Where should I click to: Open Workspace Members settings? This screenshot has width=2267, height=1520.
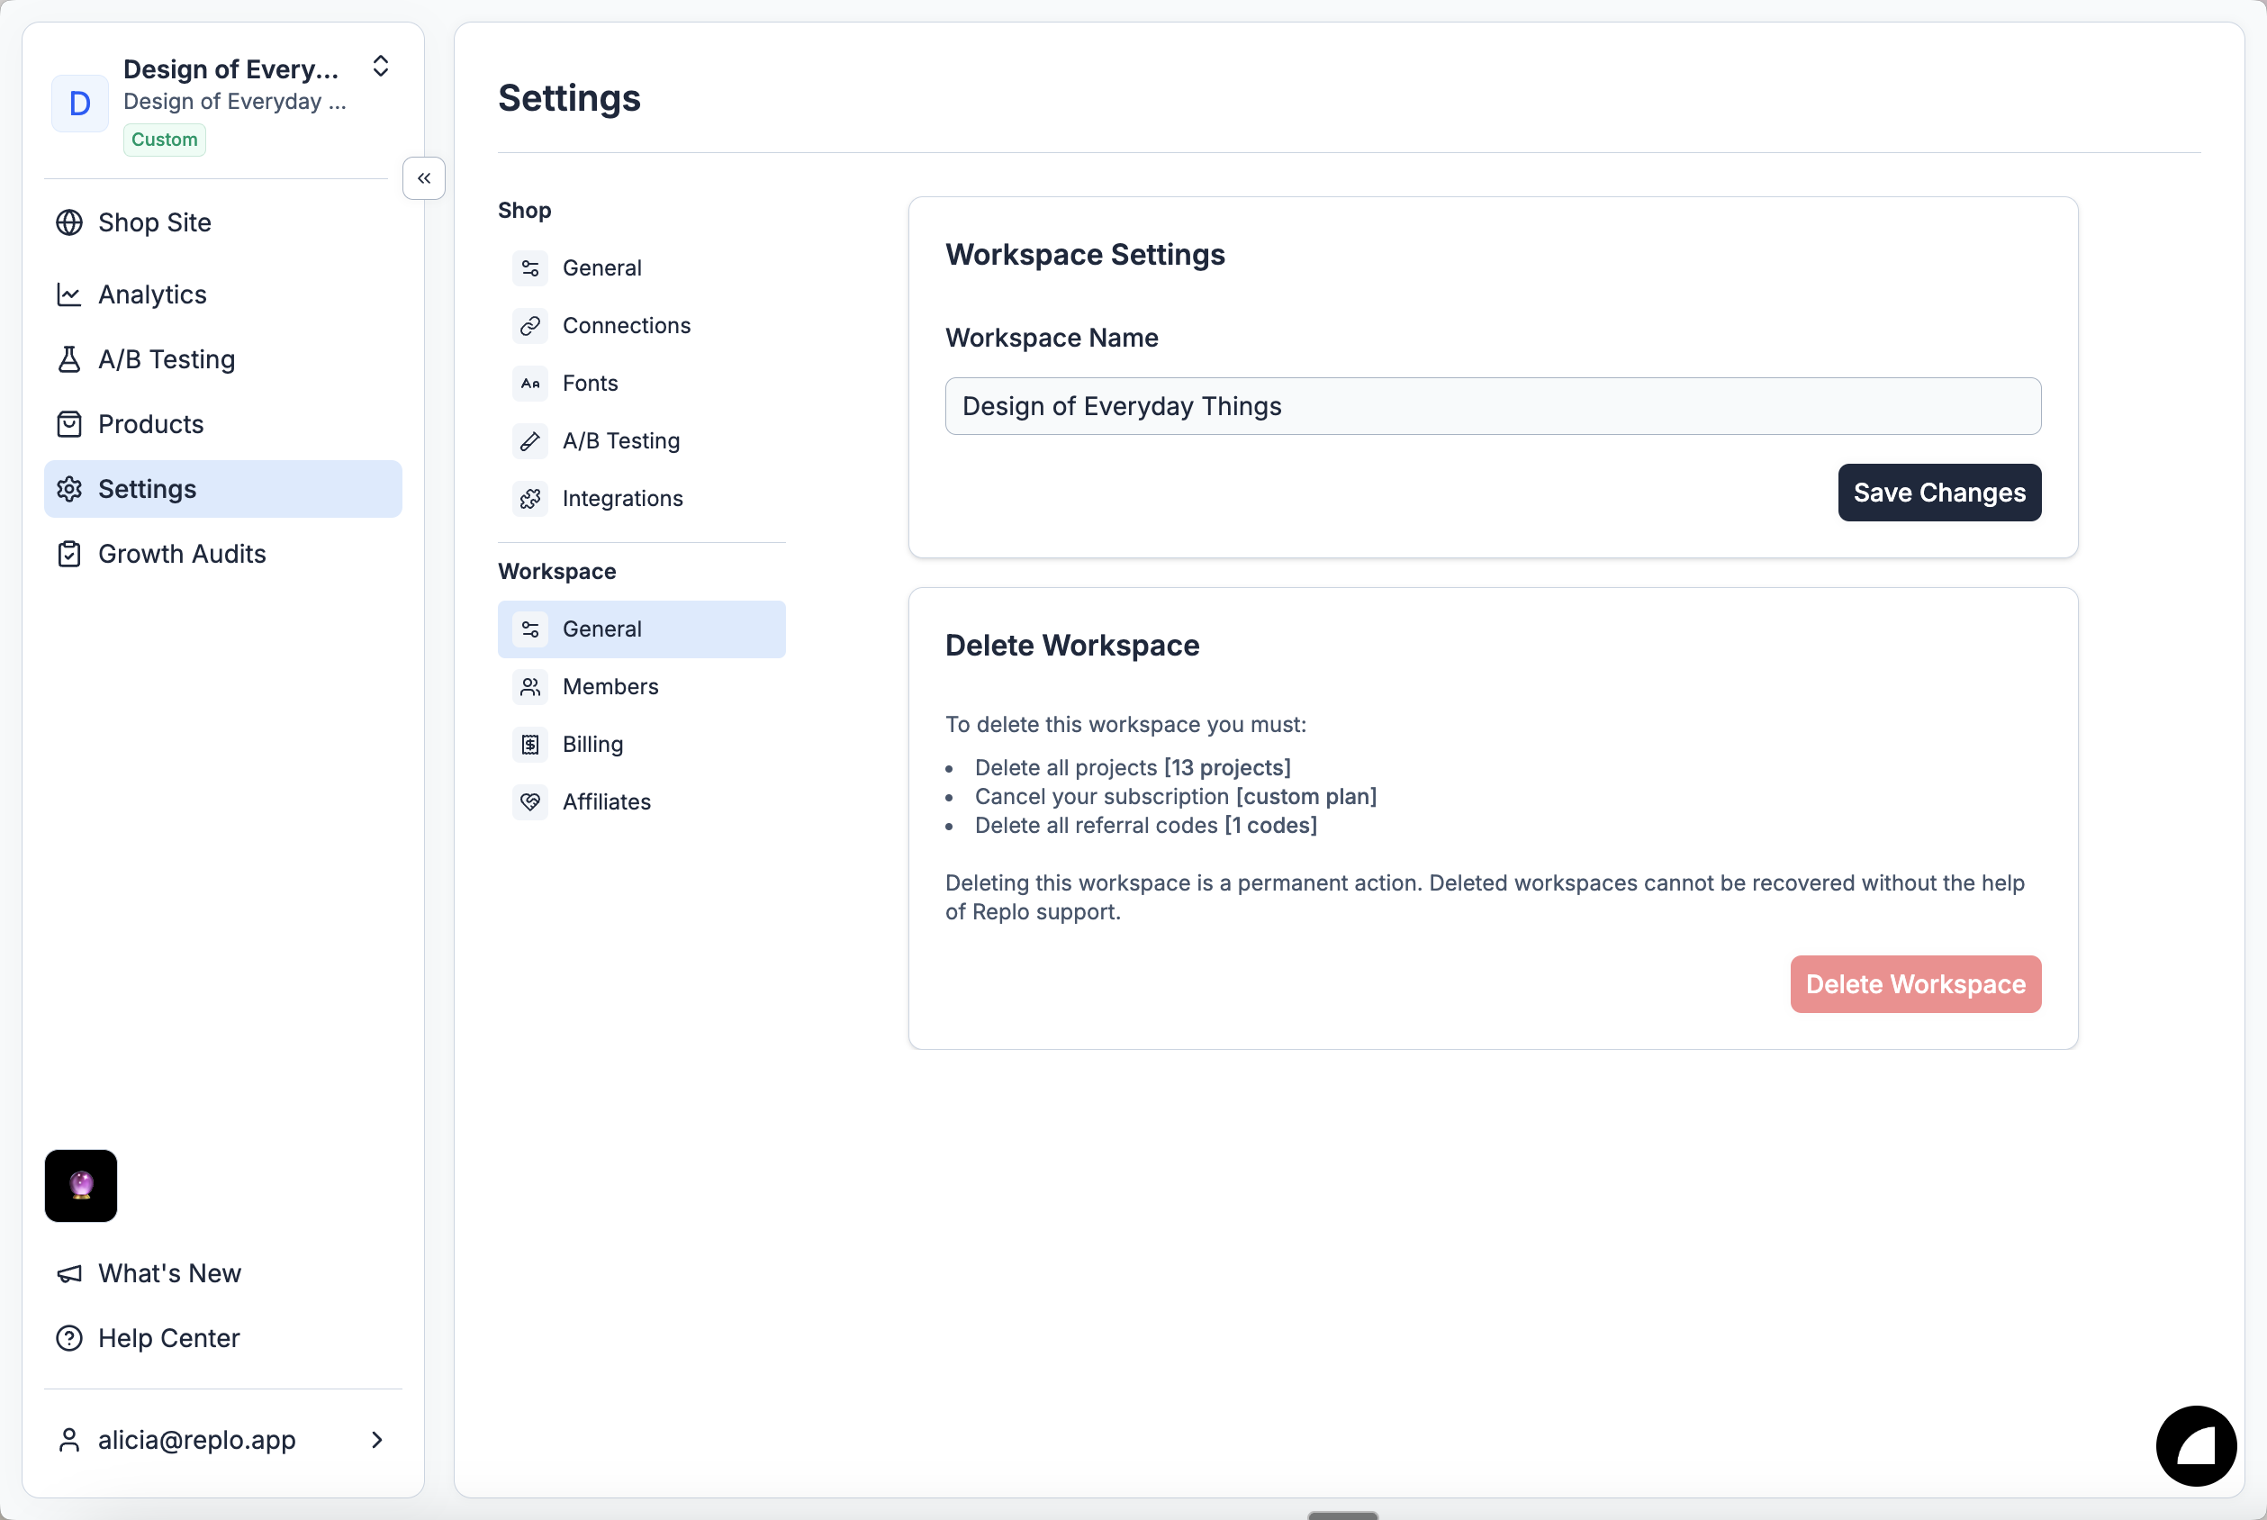pos(610,686)
